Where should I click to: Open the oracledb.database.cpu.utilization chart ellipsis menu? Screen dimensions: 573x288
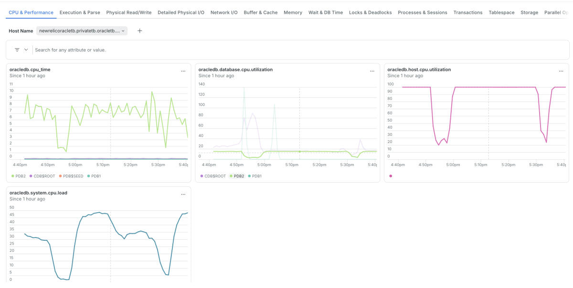pyautogui.click(x=372, y=71)
